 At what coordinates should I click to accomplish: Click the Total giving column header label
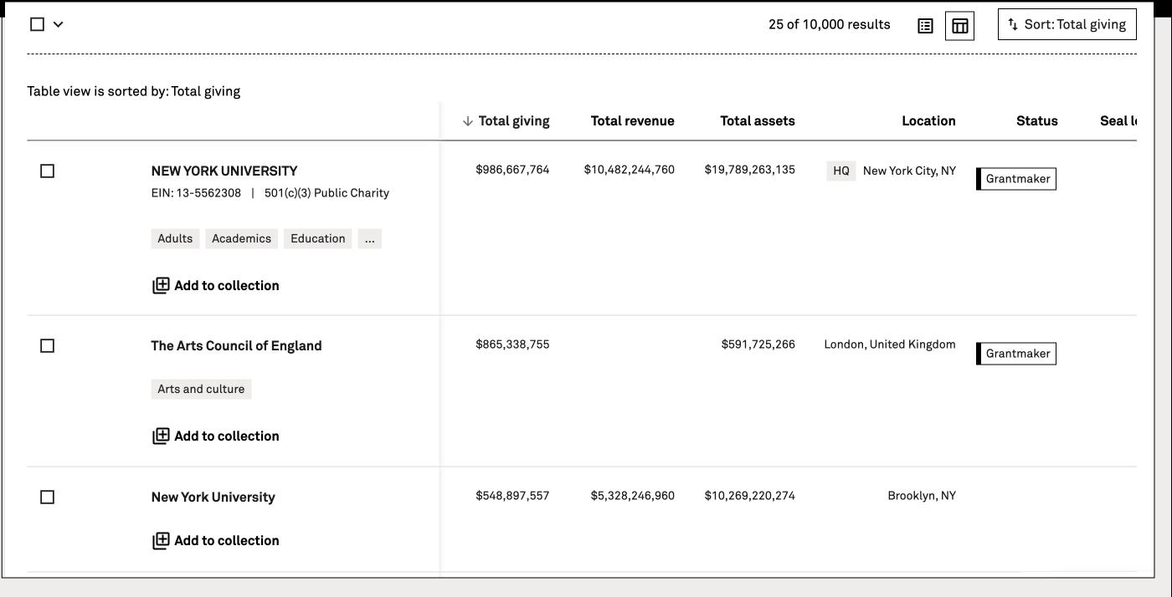pos(514,121)
